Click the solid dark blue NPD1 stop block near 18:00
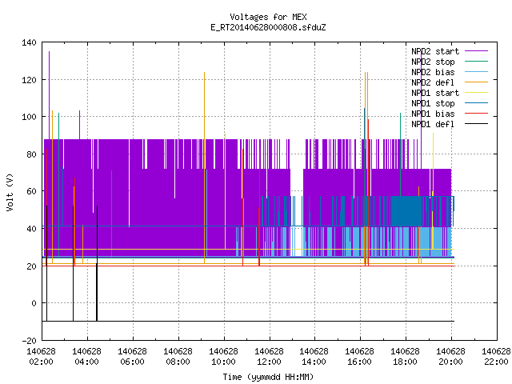The image size is (512, 384). click(x=406, y=211)
